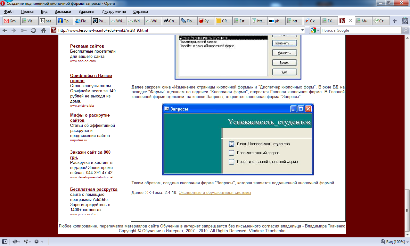Go forward with the forward arrow
Screen dimensions: 410x246
pos(14,30)
